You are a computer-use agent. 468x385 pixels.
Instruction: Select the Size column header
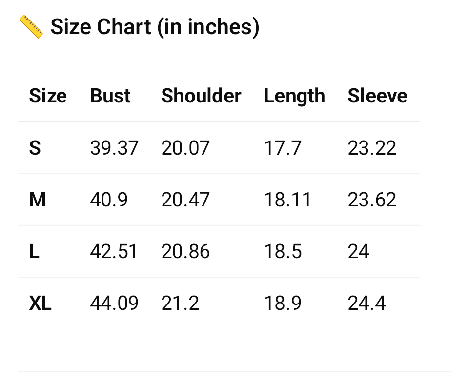click(x=48, y=96)
